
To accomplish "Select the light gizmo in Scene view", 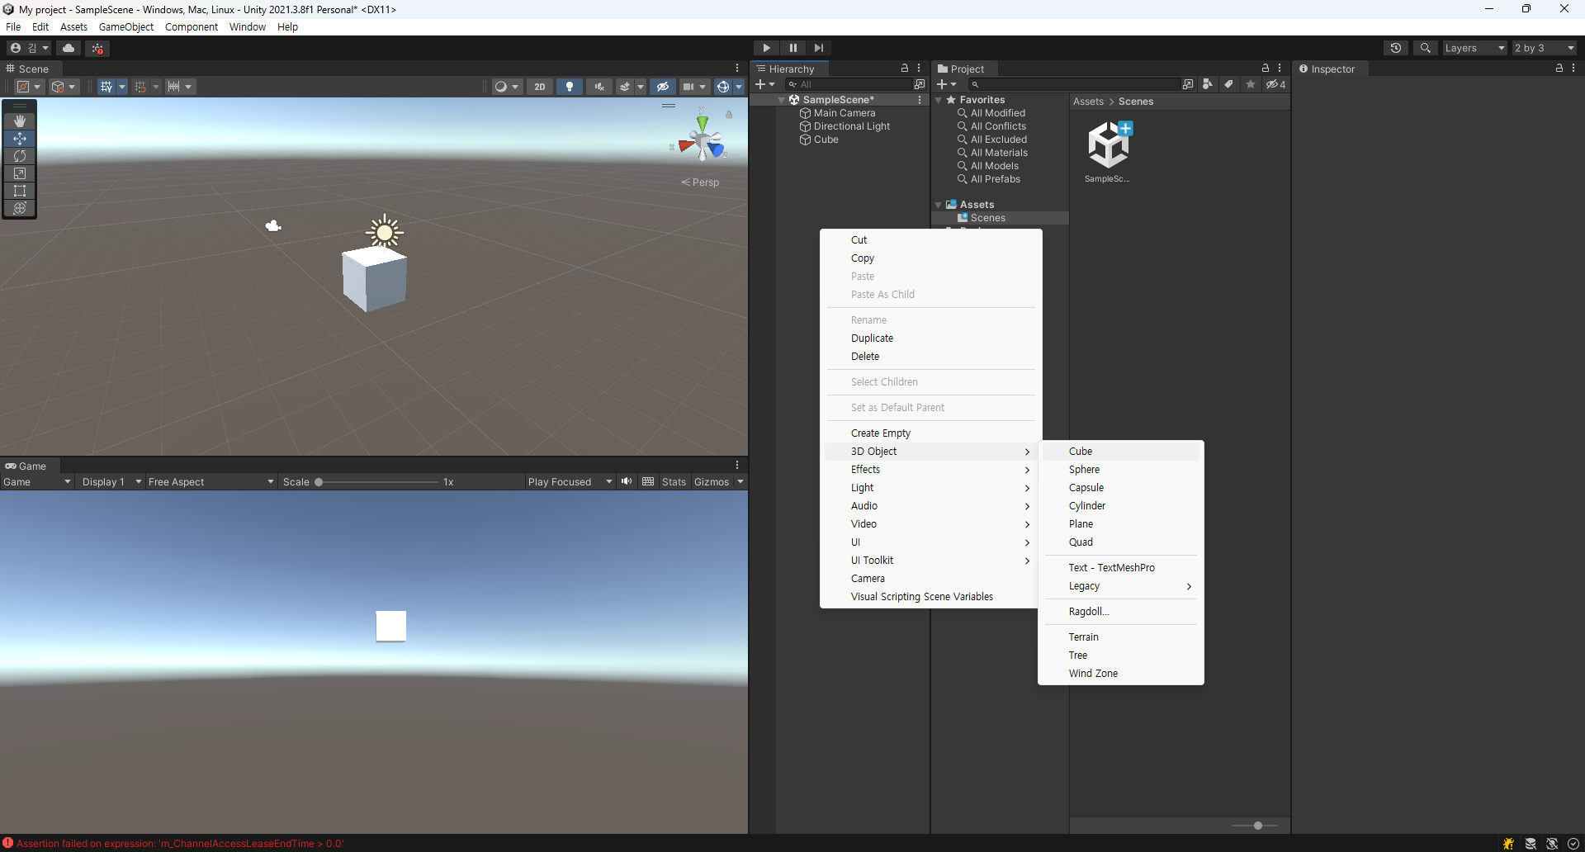I will [384, 233].
